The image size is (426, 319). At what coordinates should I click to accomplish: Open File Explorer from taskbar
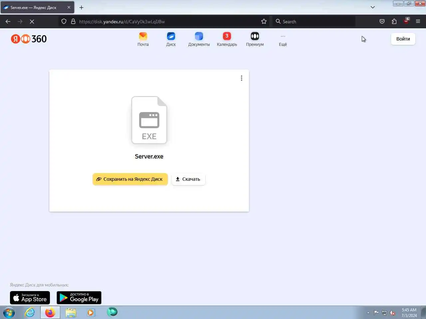(71, 312)
